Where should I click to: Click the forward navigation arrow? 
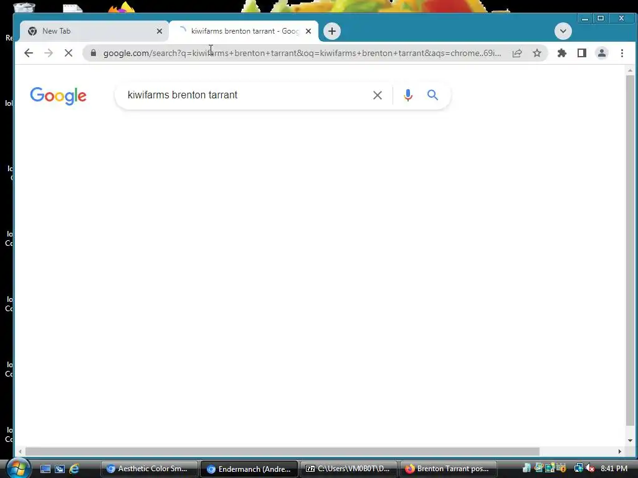49,53
